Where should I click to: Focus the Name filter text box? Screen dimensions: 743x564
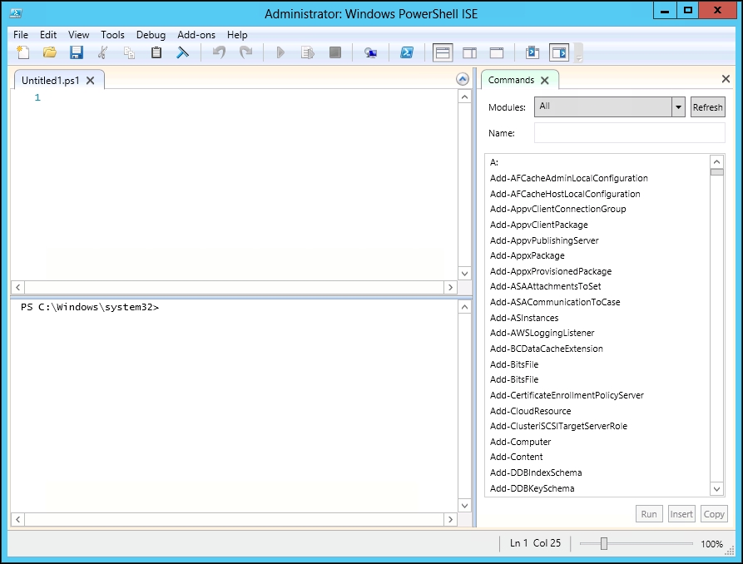pos(629,133)
